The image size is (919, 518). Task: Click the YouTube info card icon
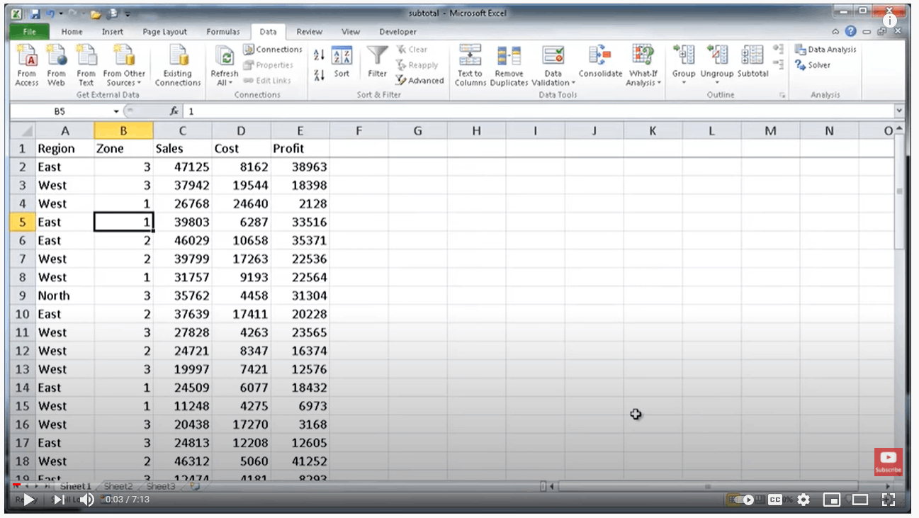point(891,21)
